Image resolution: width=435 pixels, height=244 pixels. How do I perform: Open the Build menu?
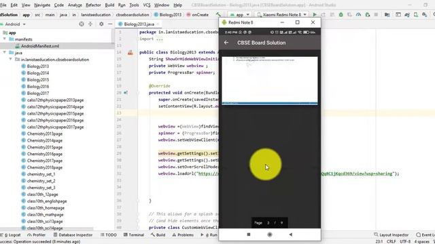(x=109, y=5)
